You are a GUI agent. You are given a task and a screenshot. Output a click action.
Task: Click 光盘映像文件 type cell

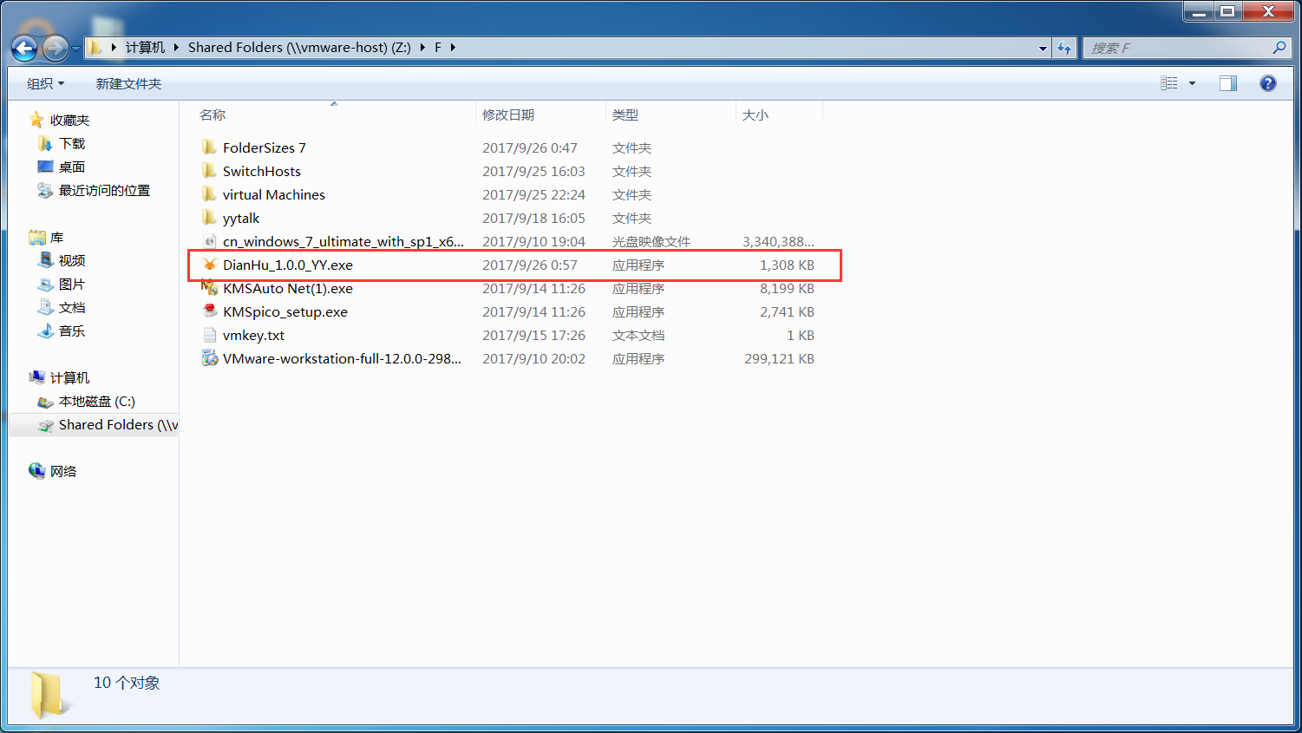651,241
